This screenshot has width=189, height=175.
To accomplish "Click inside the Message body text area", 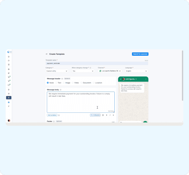I will click(81, 102).
